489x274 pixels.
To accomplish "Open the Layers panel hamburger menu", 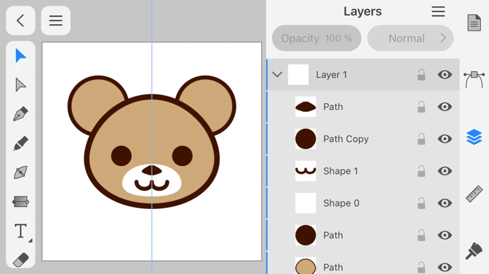I will (438, 11).
